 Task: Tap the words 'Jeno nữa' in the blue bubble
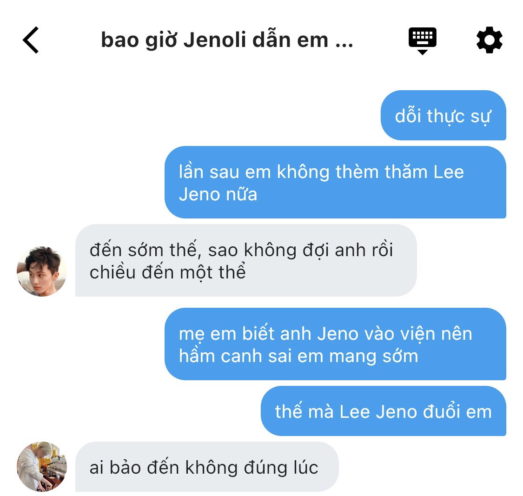coord(218,194)
